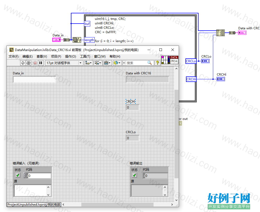
Task: Click scroll right arrow of front panel
Action: 172,204
